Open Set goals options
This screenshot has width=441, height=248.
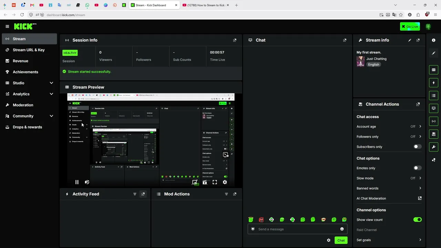coord(389,240)
